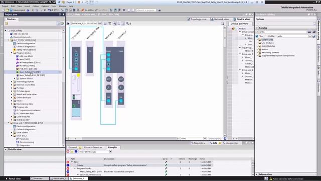Screen dimensions: 321x181
Task: Collapse the Program blocks folder
Action: coord(12,53)
